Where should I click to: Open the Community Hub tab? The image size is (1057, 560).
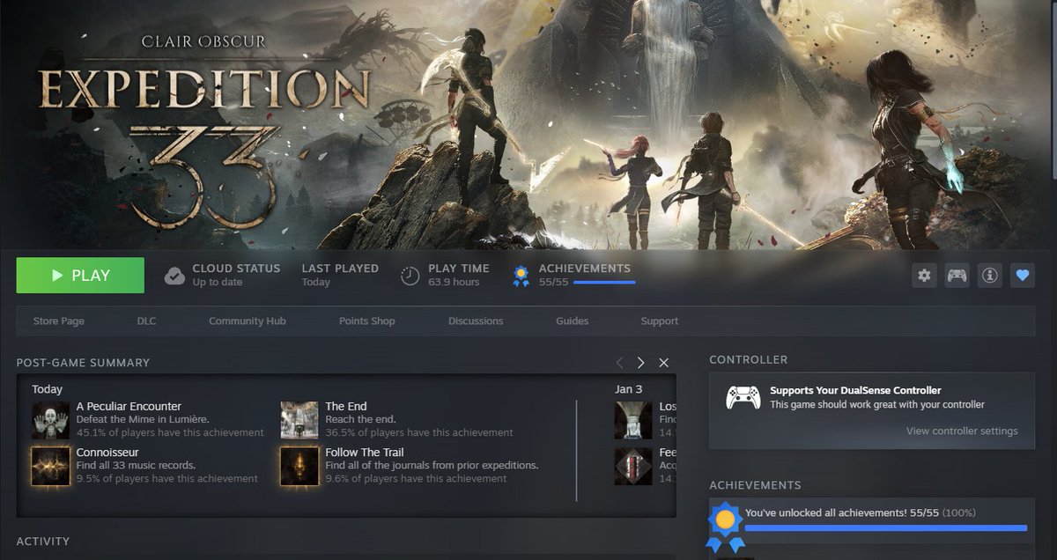point(248,321)
